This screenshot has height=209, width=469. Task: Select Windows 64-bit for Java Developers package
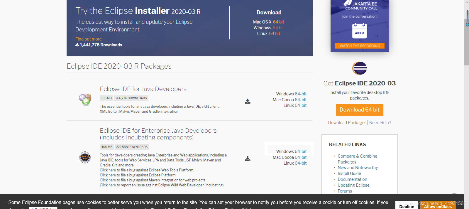(x=301, y=94)
